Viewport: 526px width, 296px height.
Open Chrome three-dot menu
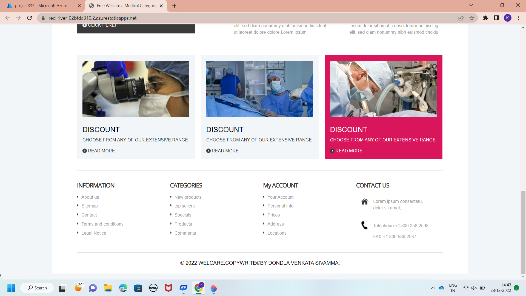(x=518, y=18)
